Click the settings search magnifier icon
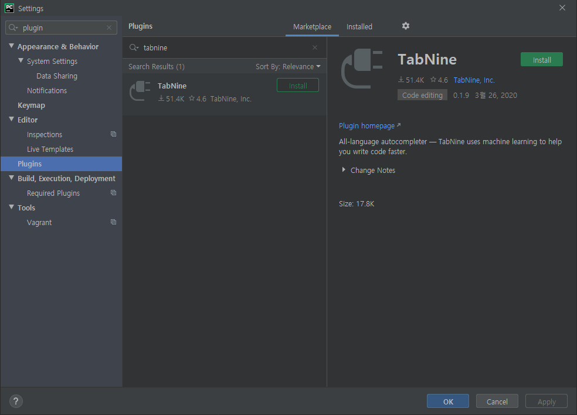 pos(13,28)
